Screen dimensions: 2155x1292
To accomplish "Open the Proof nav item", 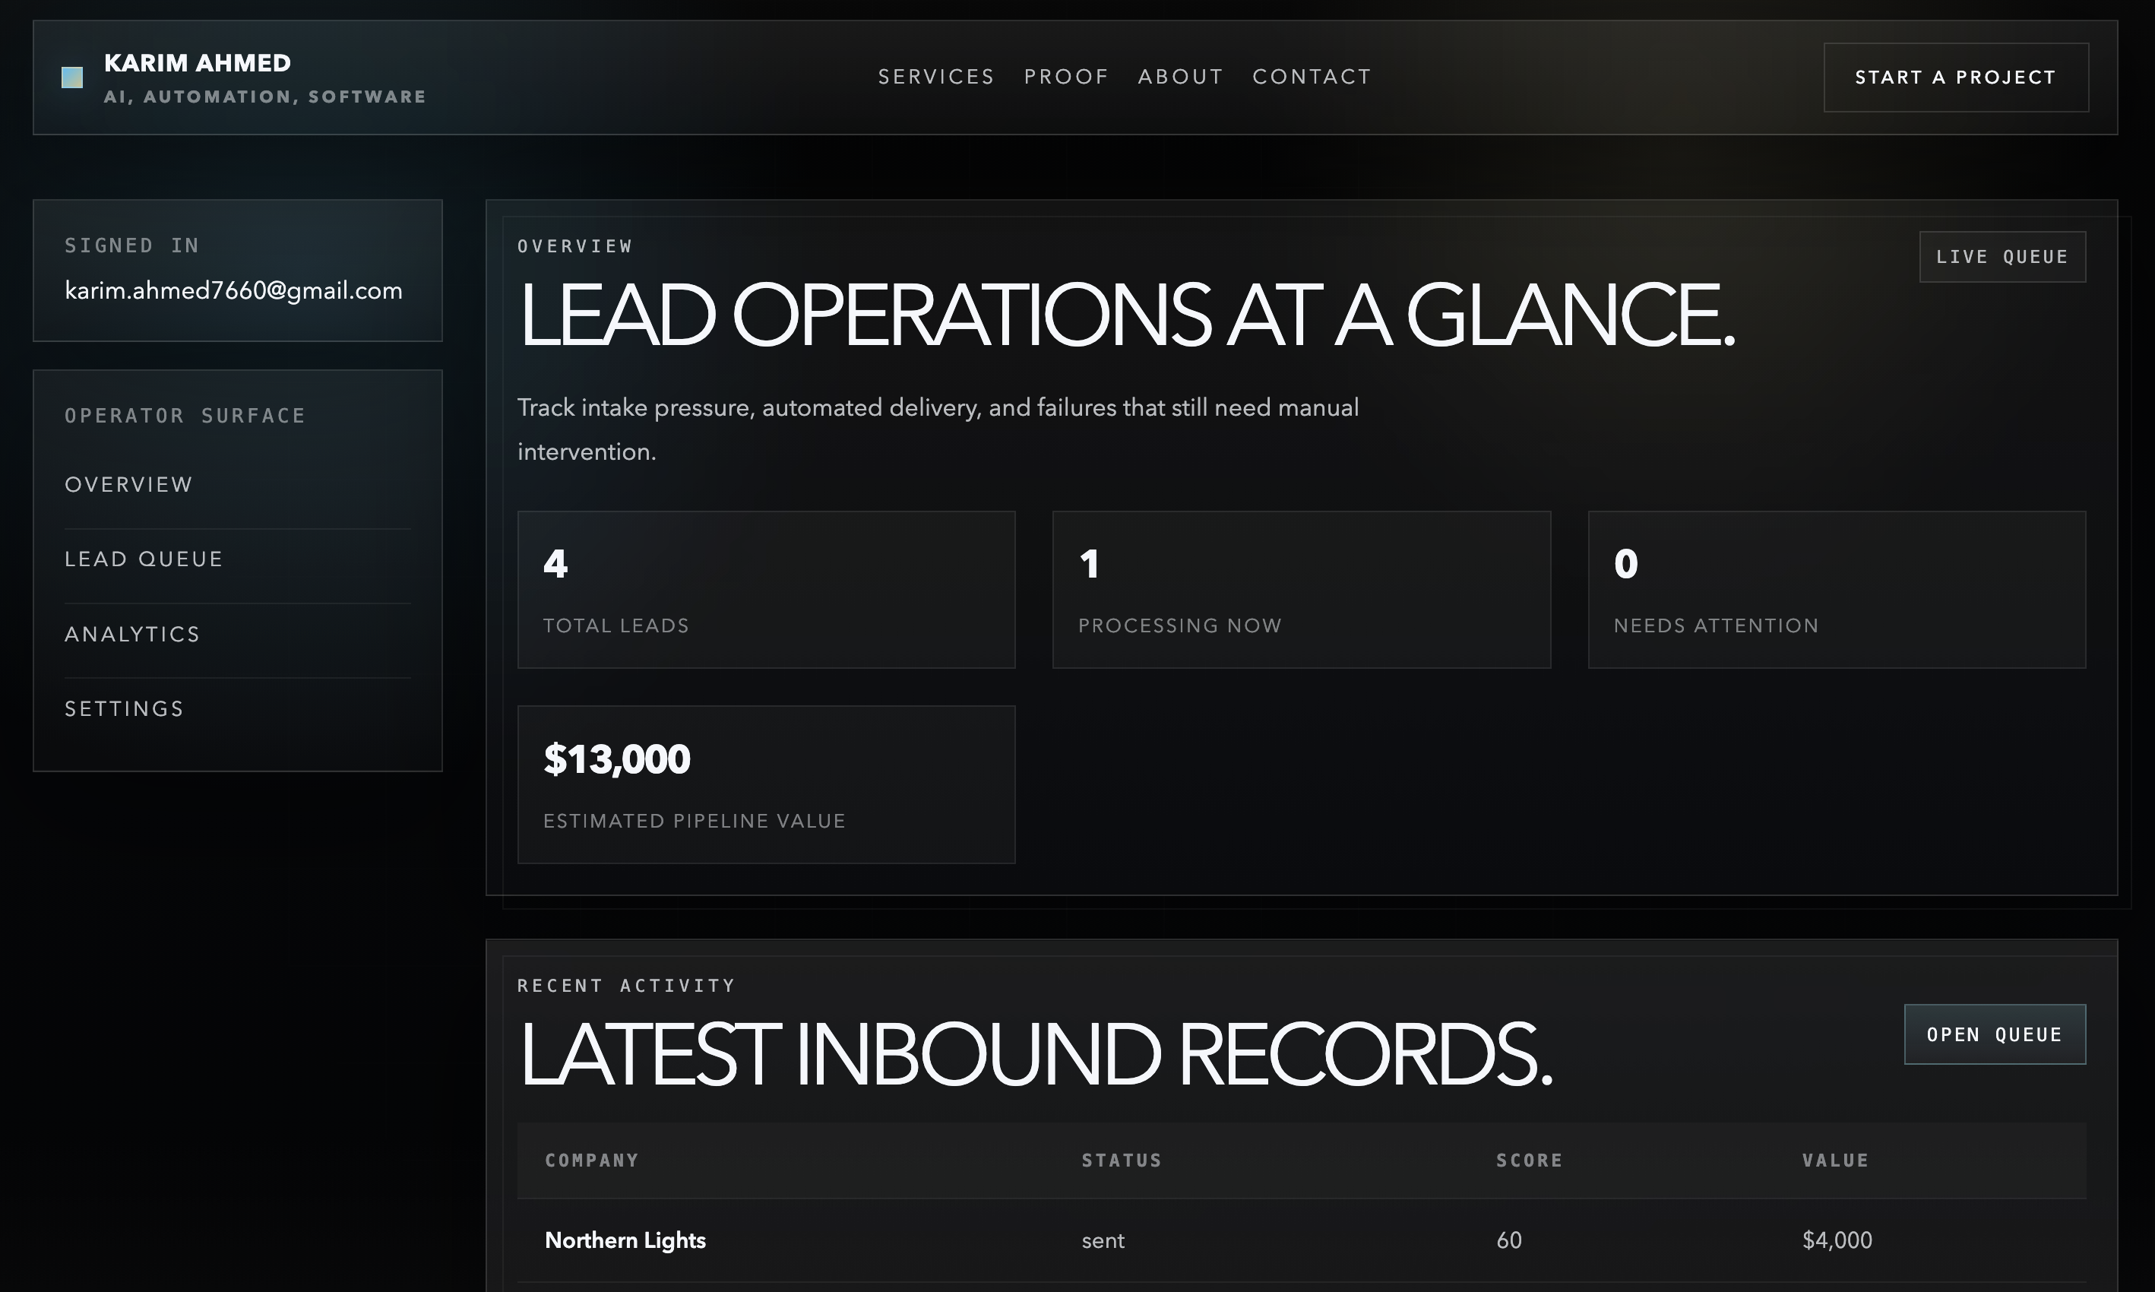I will click(x=1066, y=77).
